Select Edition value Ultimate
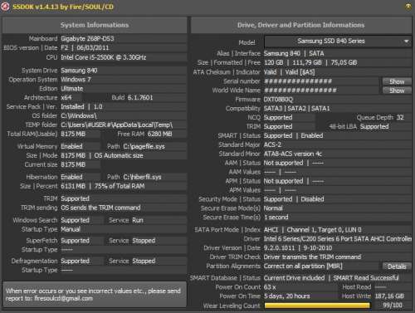This screenshot has height=313, width=415. 72,89
